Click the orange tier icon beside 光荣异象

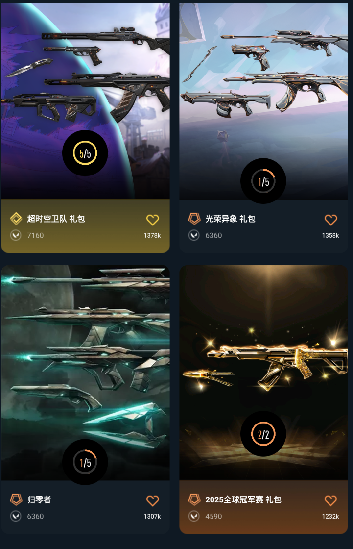point(194,219)
